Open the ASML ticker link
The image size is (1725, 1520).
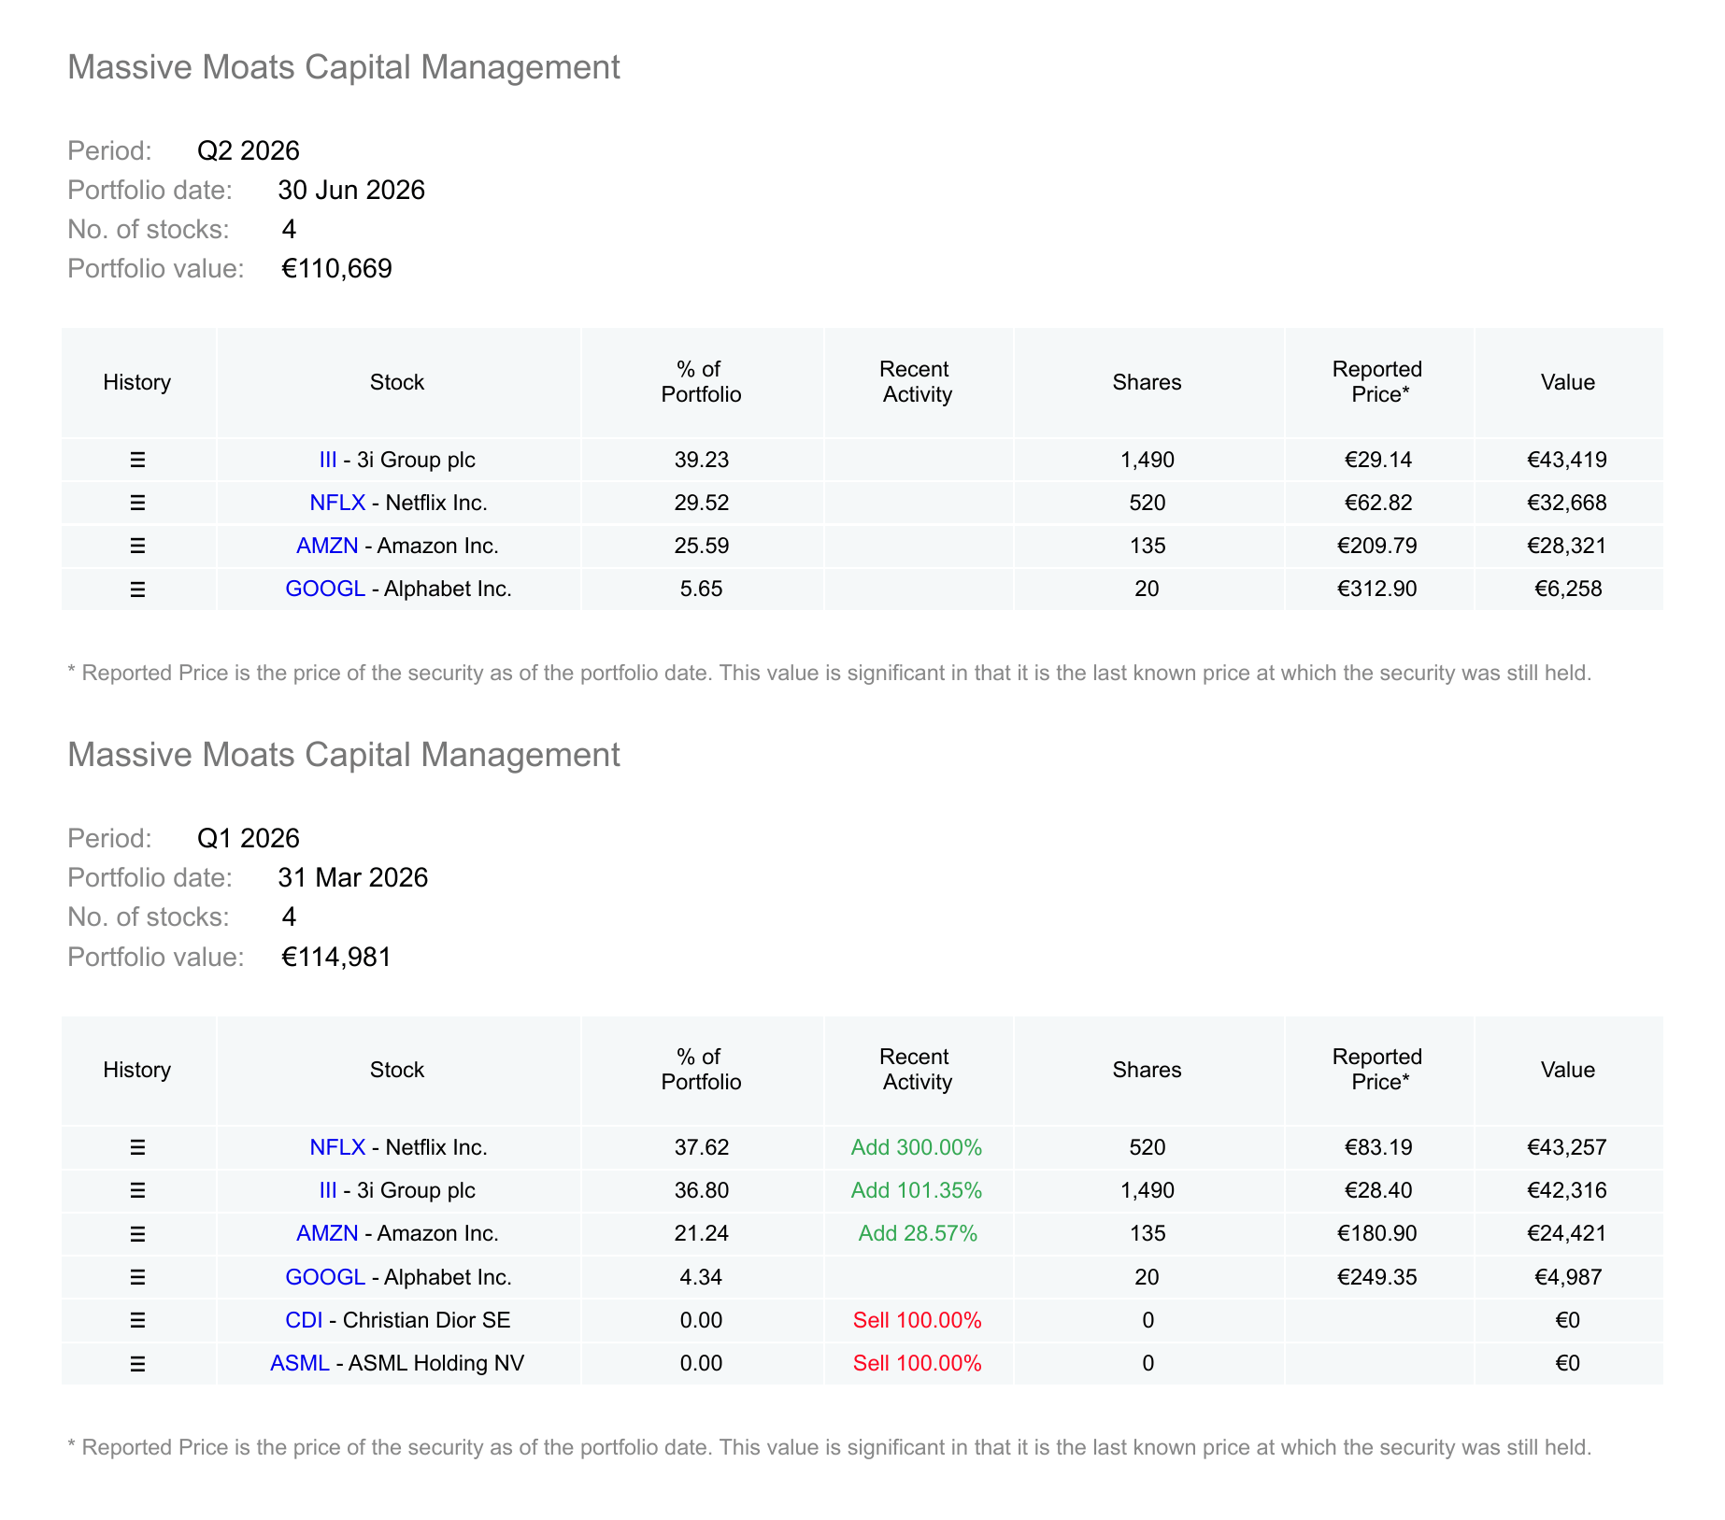tap(300, 1363)
